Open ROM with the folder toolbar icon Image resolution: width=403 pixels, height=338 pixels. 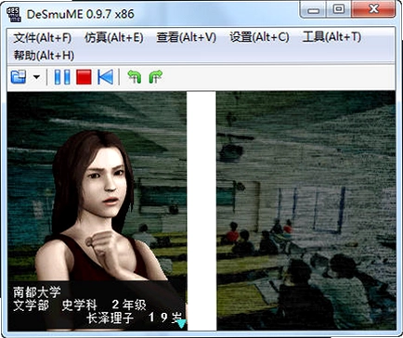click(x=19, y=77)
